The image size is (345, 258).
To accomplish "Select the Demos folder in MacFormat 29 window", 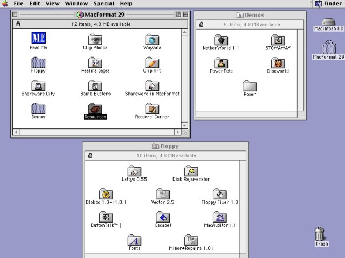I will coord(38,109).
